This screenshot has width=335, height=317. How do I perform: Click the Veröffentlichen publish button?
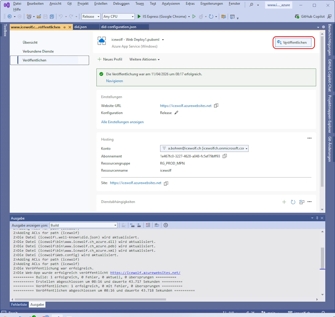point(293,43)
